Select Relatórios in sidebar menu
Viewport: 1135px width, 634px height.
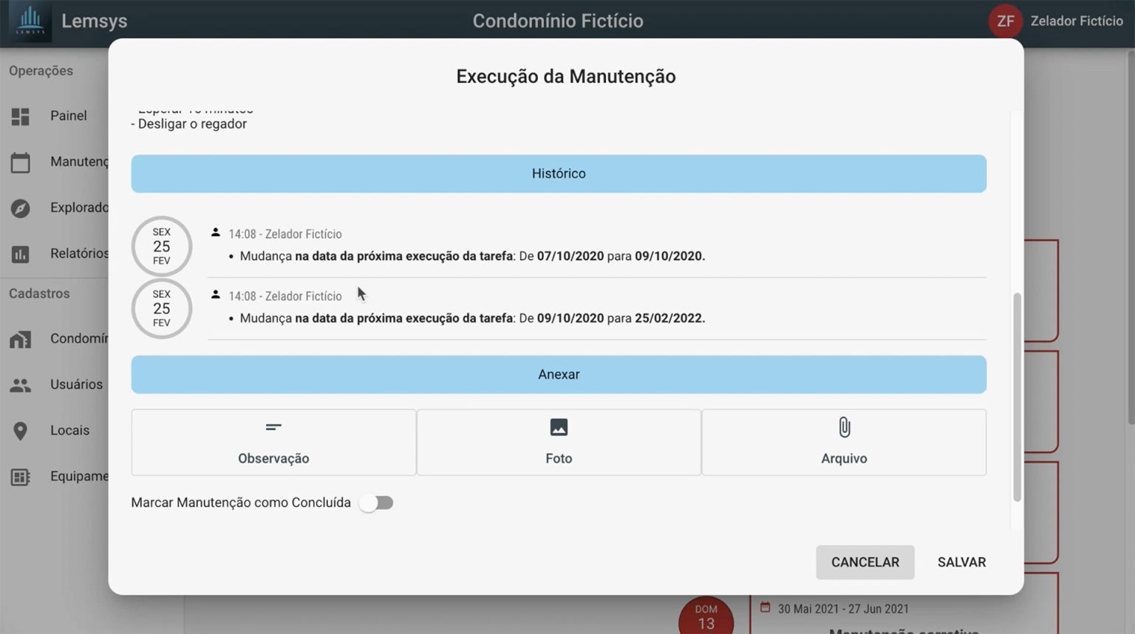[x=79, y=254]
